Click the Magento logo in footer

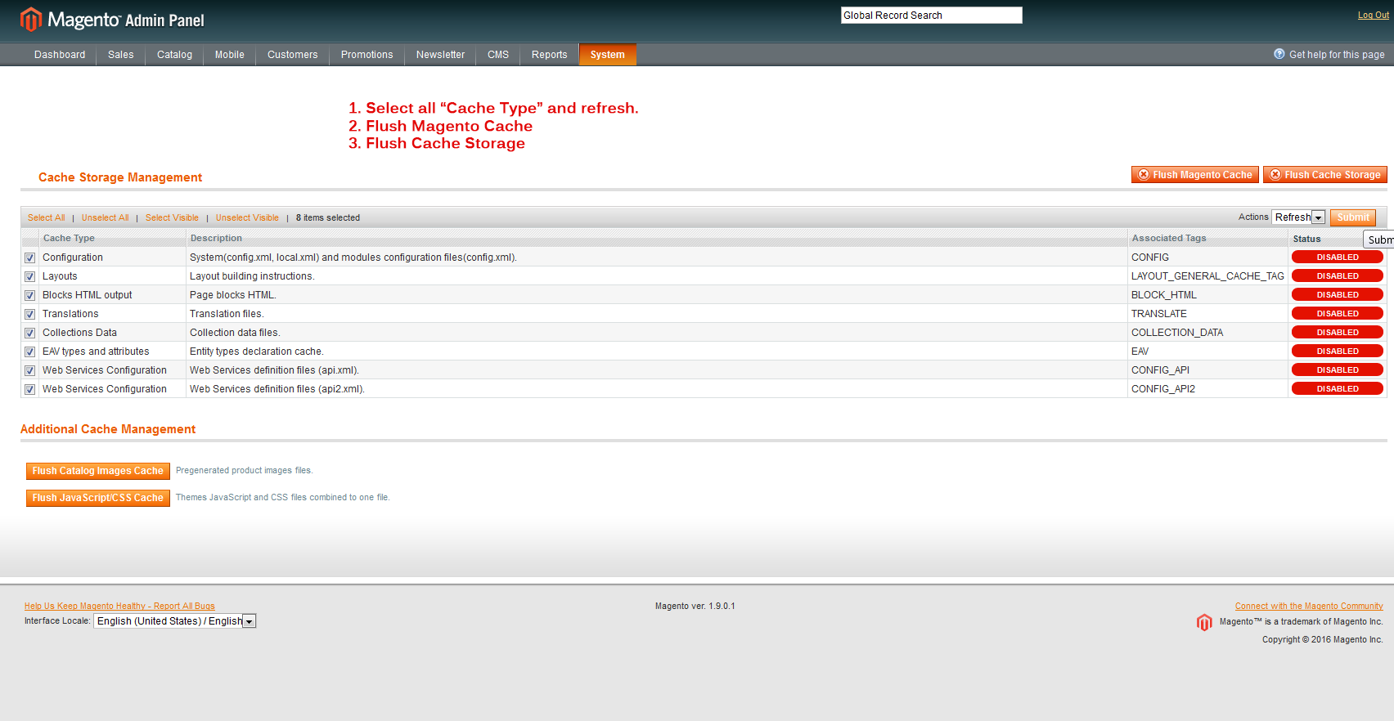click(1204, 622)
